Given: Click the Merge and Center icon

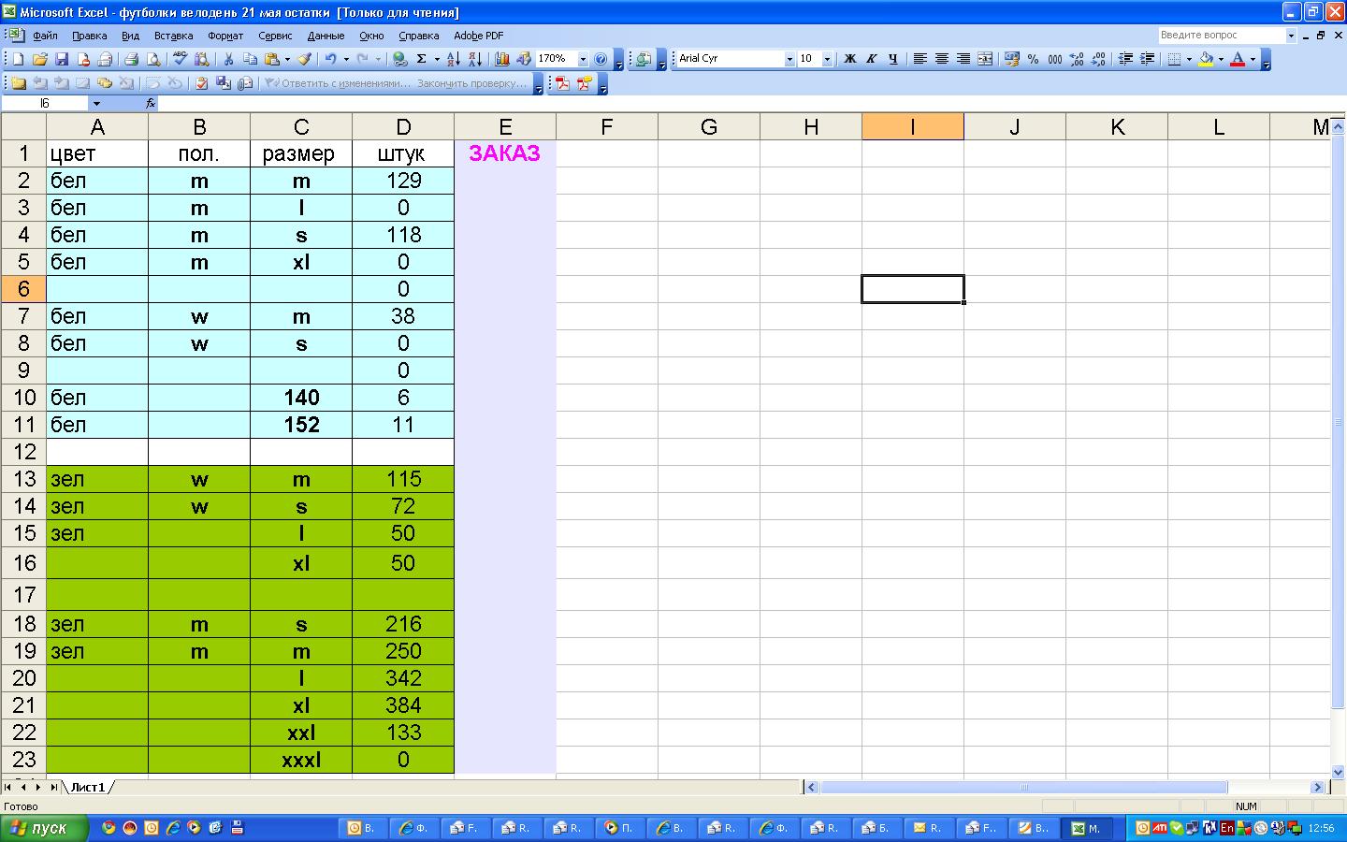Looking at the screenshot, I should pos(985,59).
